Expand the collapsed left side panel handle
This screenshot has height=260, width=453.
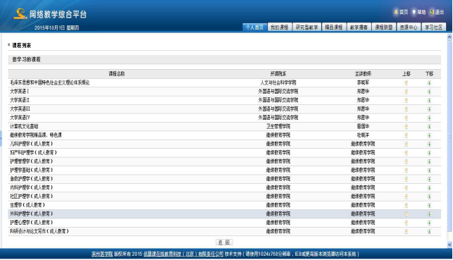click(1, 139)
